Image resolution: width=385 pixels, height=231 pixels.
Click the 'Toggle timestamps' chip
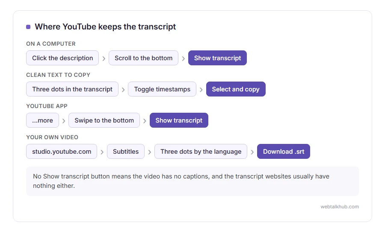click(162, 89)
